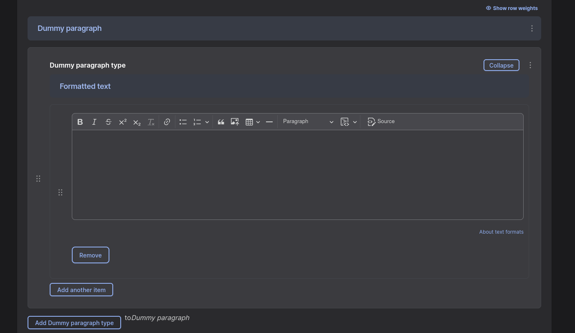The image size is (575, 333).
Task: Click the image upload icon
Action: click(235, 121)
